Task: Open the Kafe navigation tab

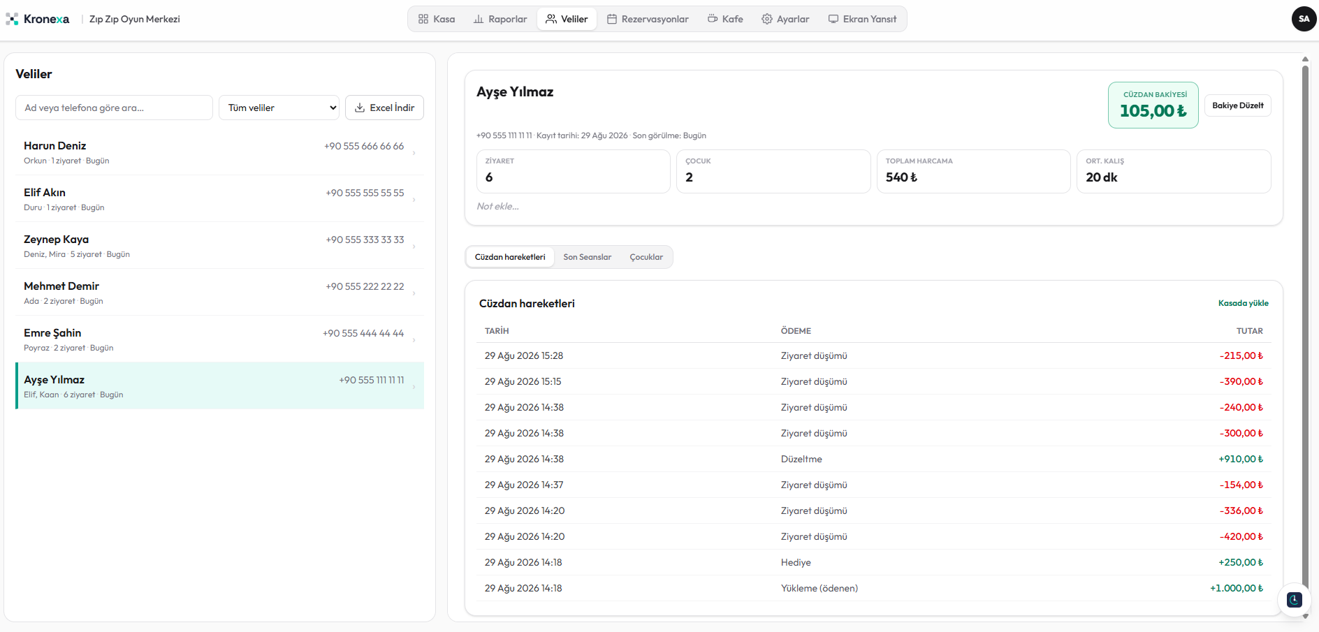Action: pos(725,19)
